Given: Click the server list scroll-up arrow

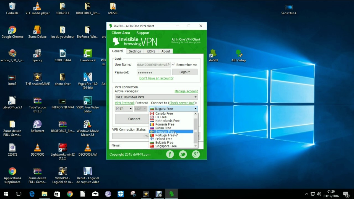Looking at the screenshot, I should (x=196, y=114).
